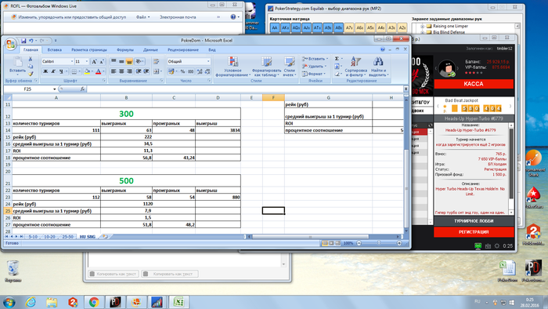The height and width of the screenshot is (309, 548).
Task: Apply yellow fill color bucket
Action: [87, 71]
